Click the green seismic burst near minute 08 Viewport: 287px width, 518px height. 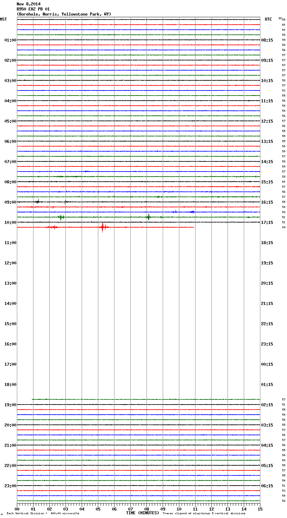(148, 217)
